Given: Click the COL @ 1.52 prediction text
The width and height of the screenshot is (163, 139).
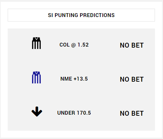Looking at the screenshot, I should (74, 45).
